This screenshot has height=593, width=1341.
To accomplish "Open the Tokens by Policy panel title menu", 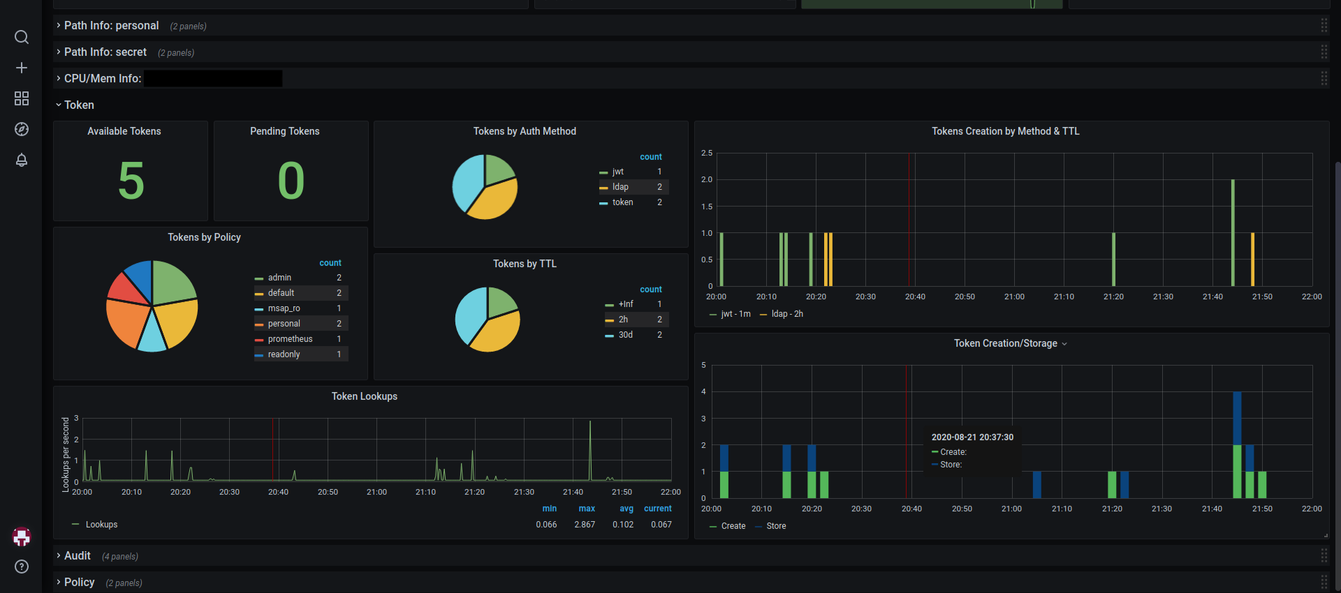I will tap(204, 237).
